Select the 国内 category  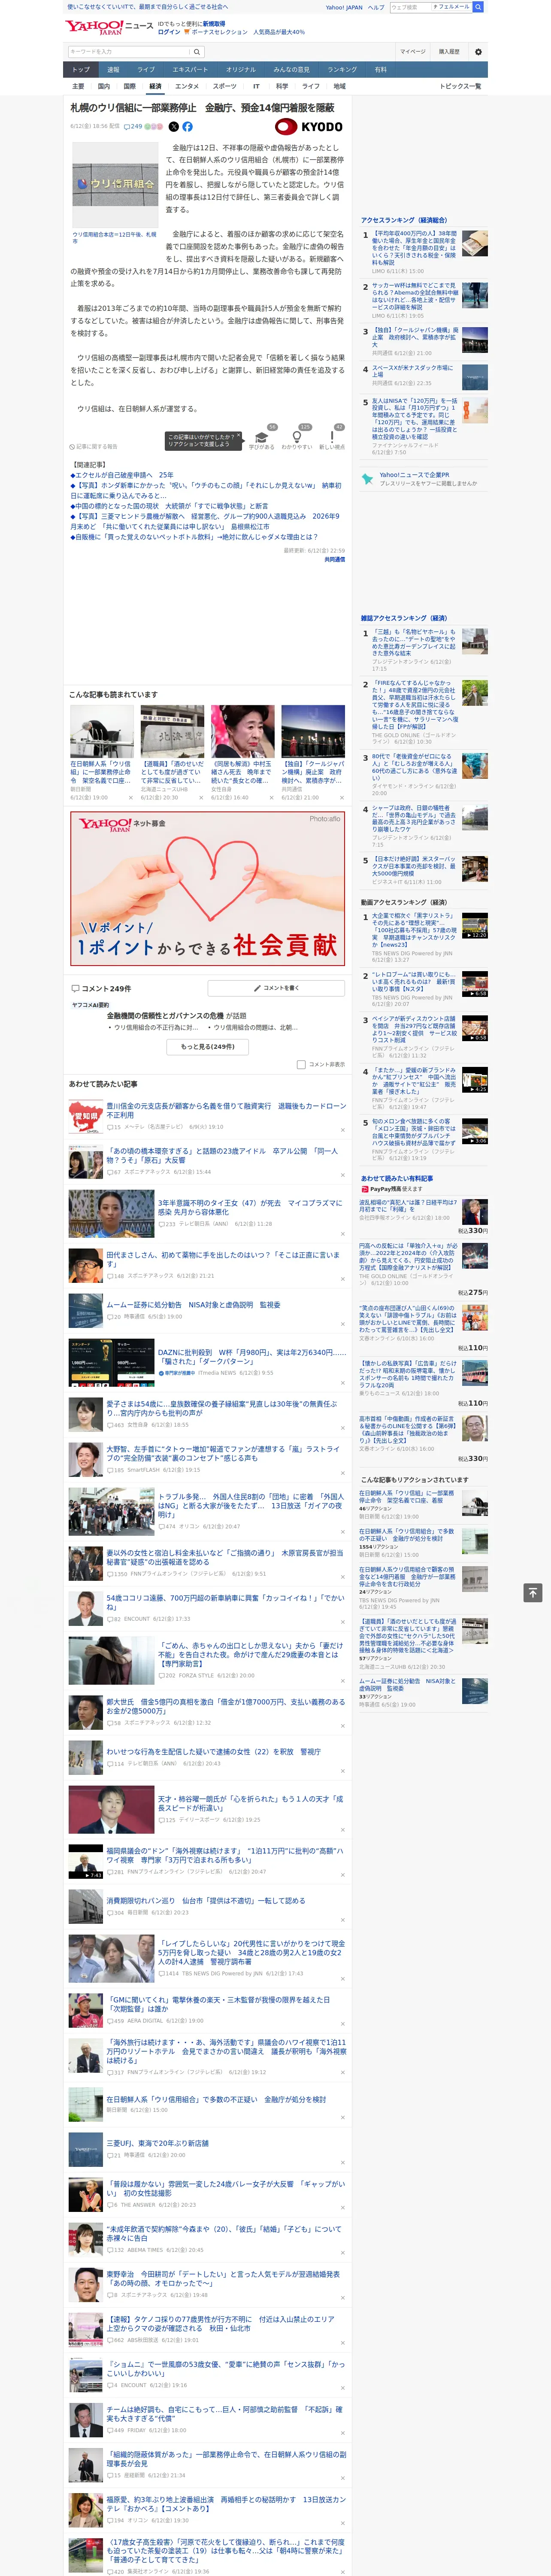point(103,86)
